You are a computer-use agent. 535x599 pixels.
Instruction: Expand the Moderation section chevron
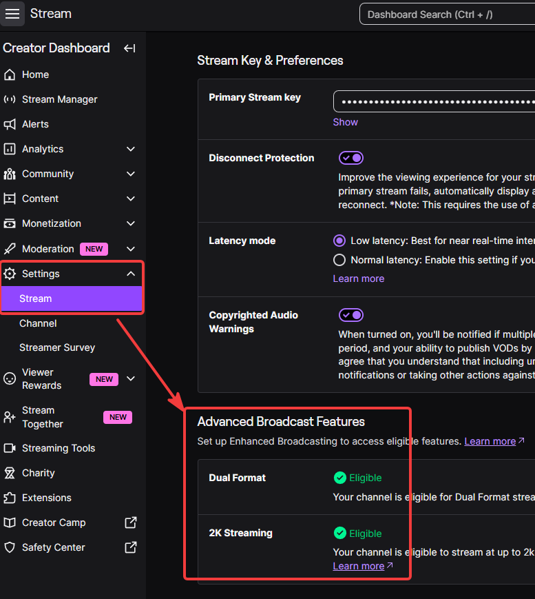(131, 249)
